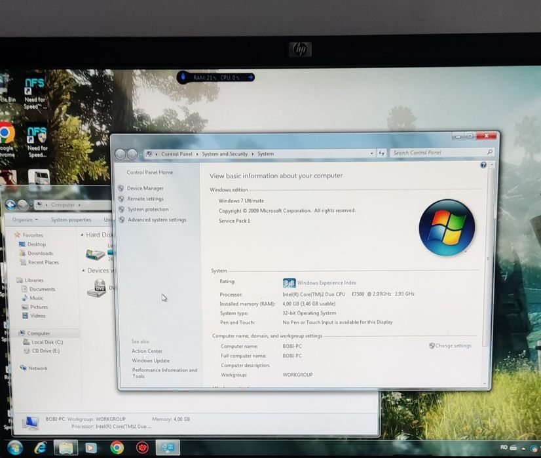Collapse Devices with removable storage group
Viewport: 541px width, 458px height.
tap(83, 271)
